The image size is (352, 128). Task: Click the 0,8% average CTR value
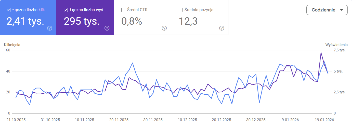tap(132, 21)
